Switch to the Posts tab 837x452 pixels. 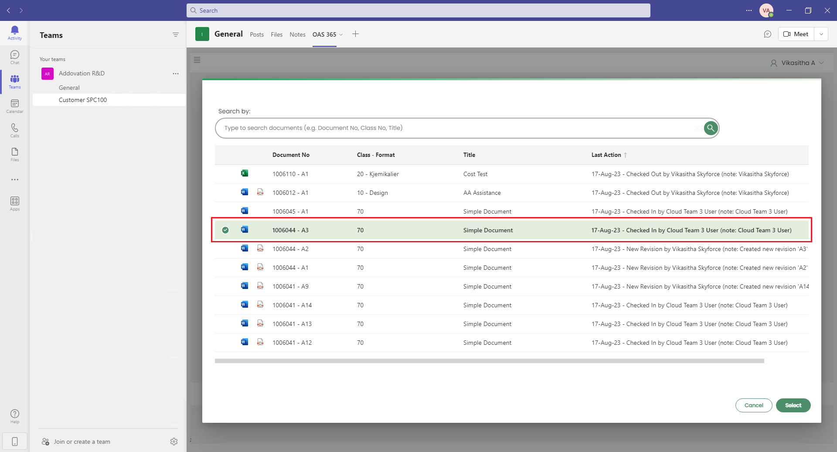tap(256, 34)
